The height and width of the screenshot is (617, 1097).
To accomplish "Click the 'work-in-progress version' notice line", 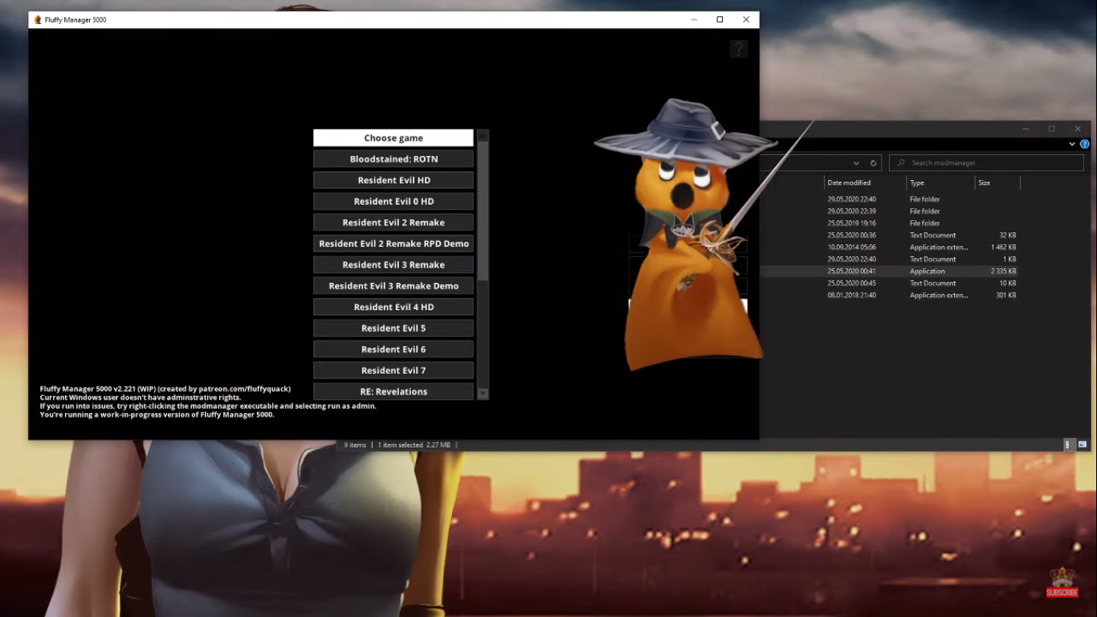I will click(x=157, y=415).
